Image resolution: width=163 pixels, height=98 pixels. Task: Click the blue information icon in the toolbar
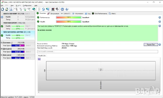tap(67, 9)
